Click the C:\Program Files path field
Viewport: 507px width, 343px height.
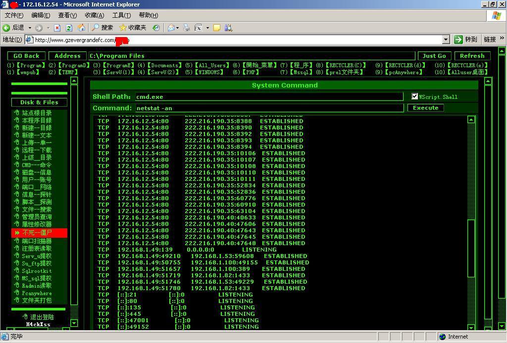pos(252,56)
